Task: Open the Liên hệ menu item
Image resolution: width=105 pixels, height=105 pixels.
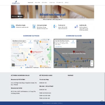Action: [66, 3]
